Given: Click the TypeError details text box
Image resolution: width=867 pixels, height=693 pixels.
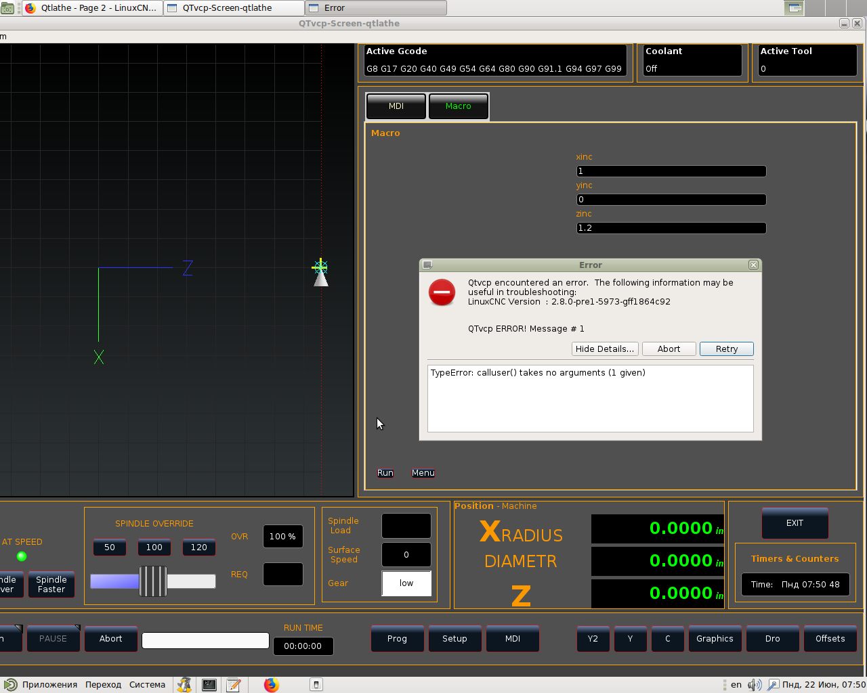Looking at the screenshot, I should (591, 399).
